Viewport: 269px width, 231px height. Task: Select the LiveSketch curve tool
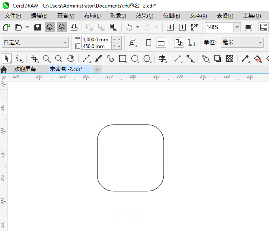[110, 58]
